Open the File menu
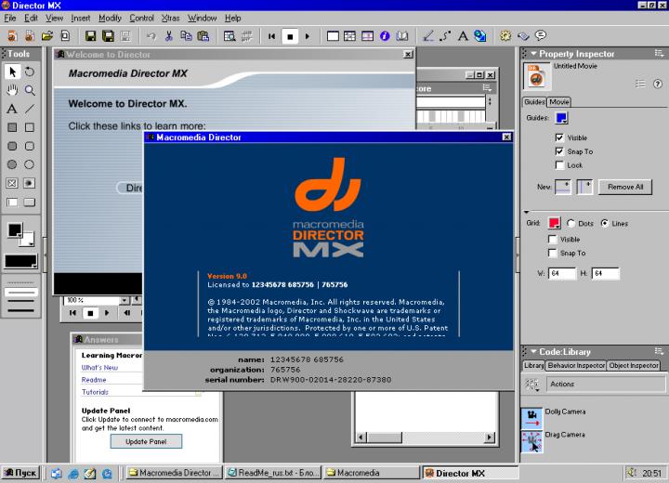This screenshot has height=483, width=669. pos(10,18)
